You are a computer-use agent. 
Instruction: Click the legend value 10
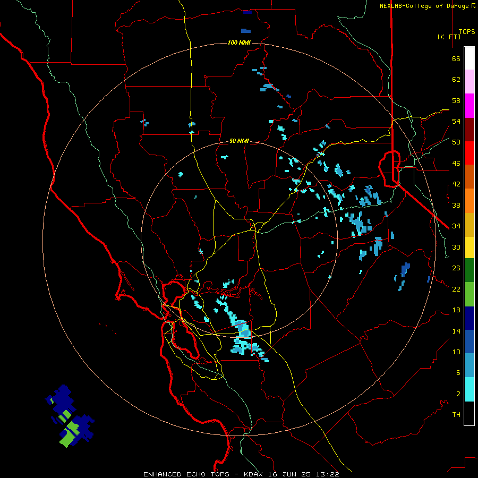tap(456, 352)
